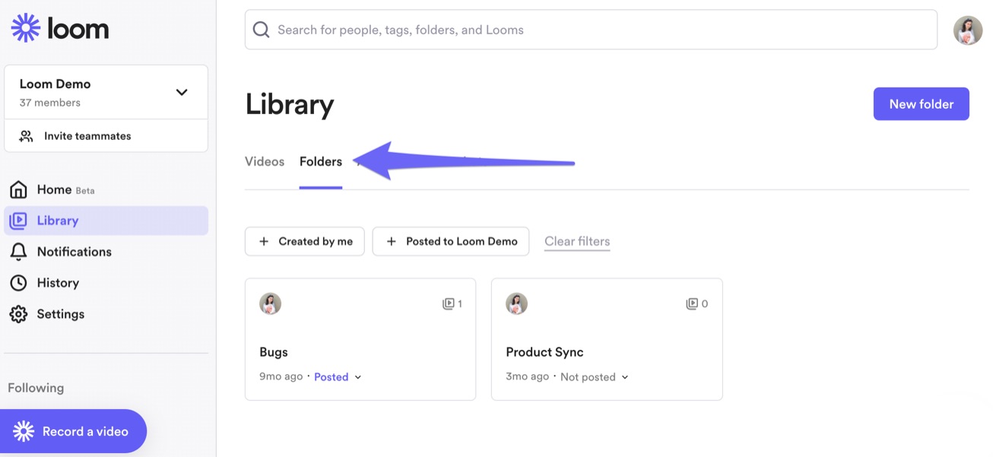Apply the Posted to Loom Demo filter
The height and width of the screenshot is (457, 993).
click(451, 241)
